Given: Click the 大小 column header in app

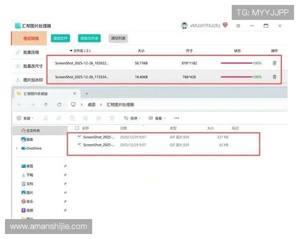Looking at the screenshot, I should click(141, 51).
